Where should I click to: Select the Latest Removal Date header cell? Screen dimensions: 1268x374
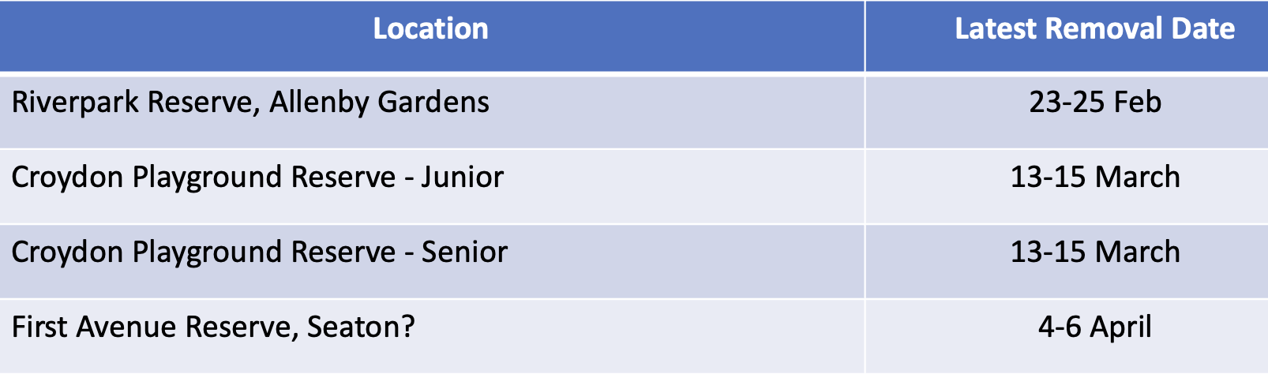click(x=1067, y=36)
